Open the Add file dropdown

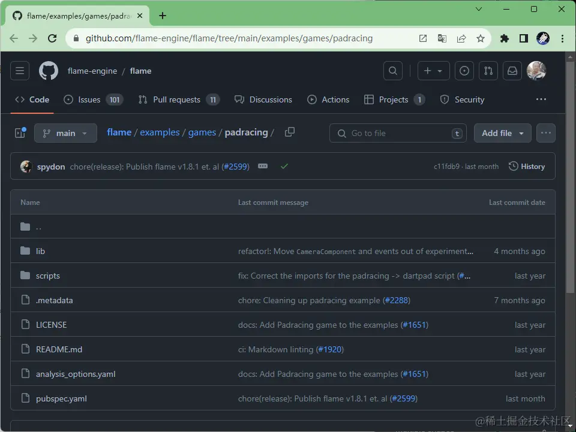click(x=503, y=133)
